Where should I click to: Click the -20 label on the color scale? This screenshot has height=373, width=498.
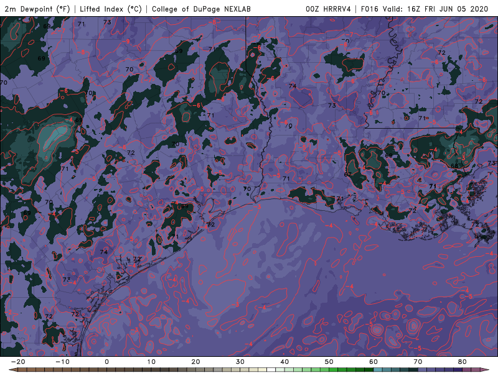click(x=18, y=362)
